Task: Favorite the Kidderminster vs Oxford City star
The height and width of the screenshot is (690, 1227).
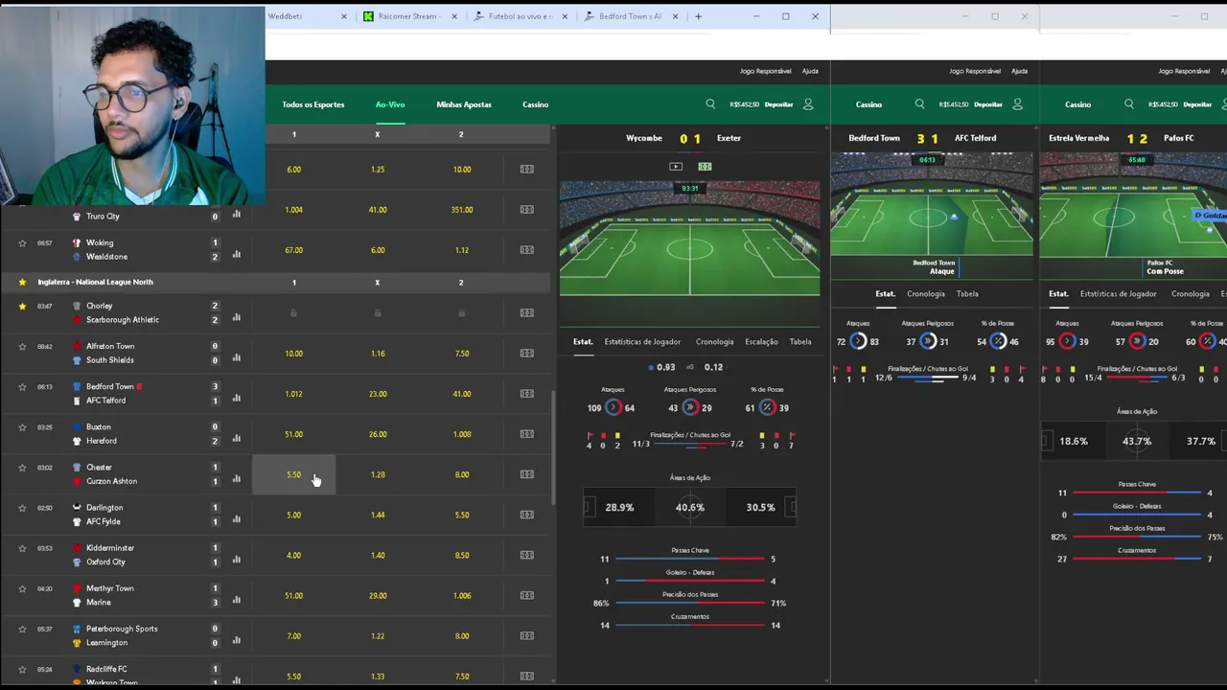Action: click(x=22, y=548)
